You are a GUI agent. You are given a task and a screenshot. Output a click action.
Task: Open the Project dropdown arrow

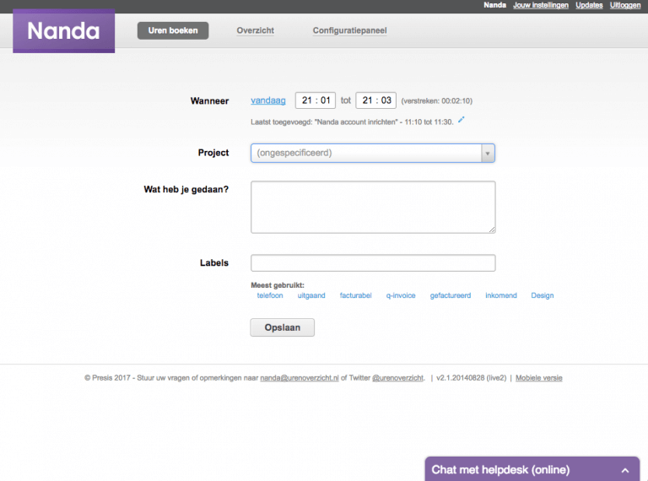[x=488, y=154]
